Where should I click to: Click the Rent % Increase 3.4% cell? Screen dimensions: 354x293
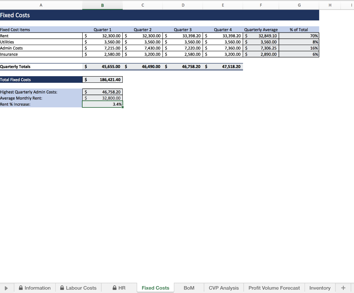102,104
